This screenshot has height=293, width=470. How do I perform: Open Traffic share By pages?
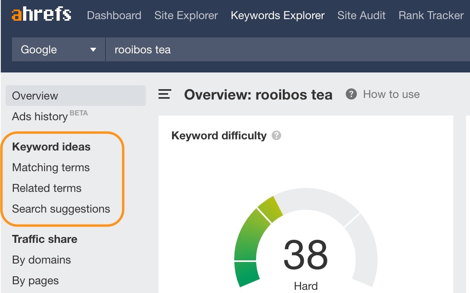(35, 280)
